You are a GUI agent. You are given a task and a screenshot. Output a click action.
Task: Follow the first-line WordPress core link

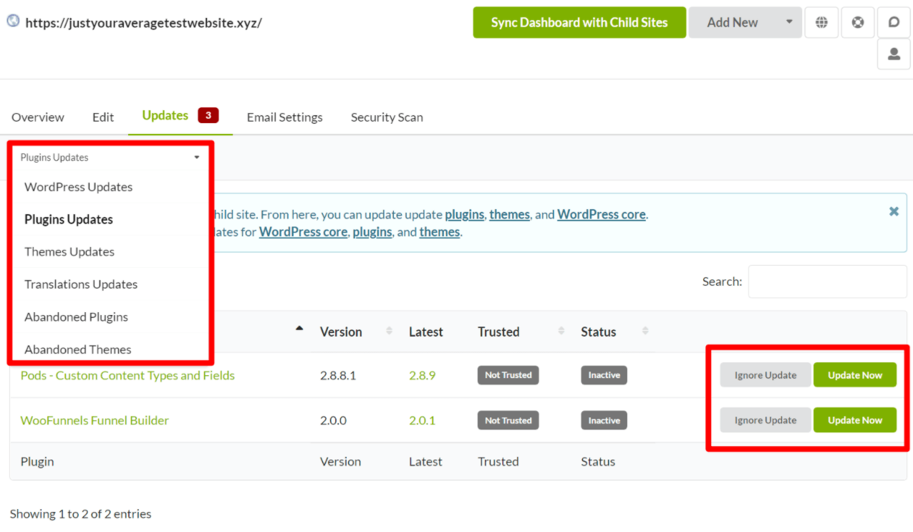point(602,215)
